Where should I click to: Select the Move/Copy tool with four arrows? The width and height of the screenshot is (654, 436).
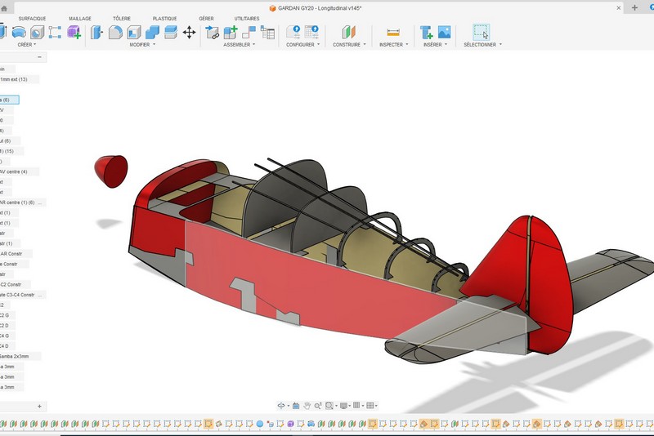[x=189, y=33]
